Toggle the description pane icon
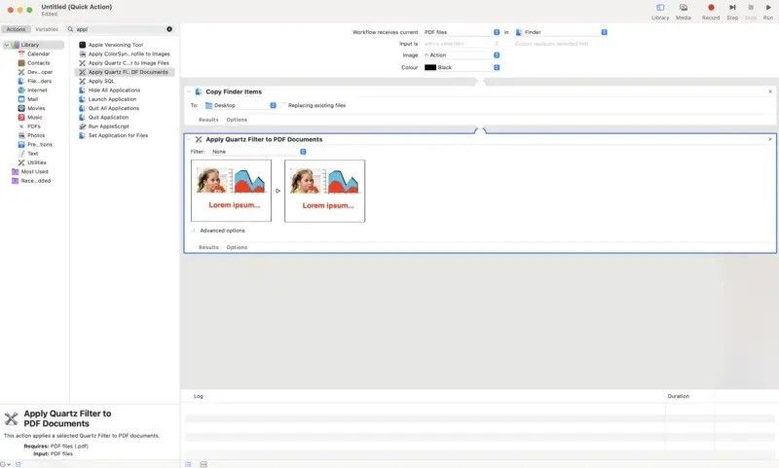Viewport: 779px width, 468px height. click(19, 464)
